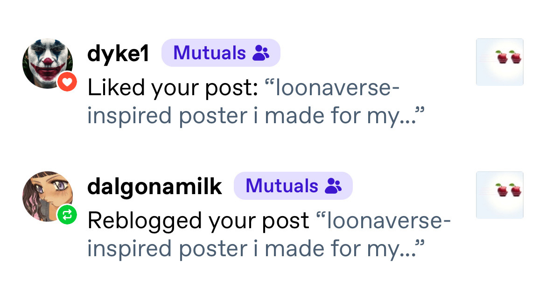This screenshot has height=294, width=546.
Task: Open the dyke1 username link
Action: click(x=118, y=54)
